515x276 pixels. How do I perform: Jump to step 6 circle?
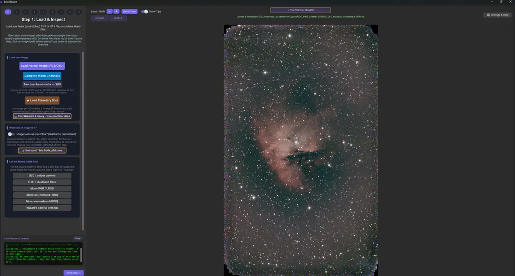[x=52, y=12]
